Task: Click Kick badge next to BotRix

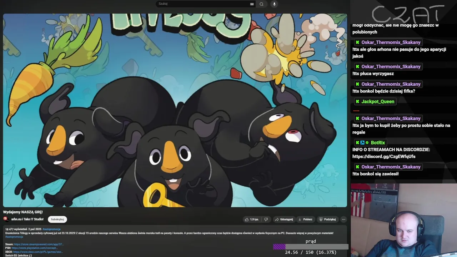Action: 357,143
